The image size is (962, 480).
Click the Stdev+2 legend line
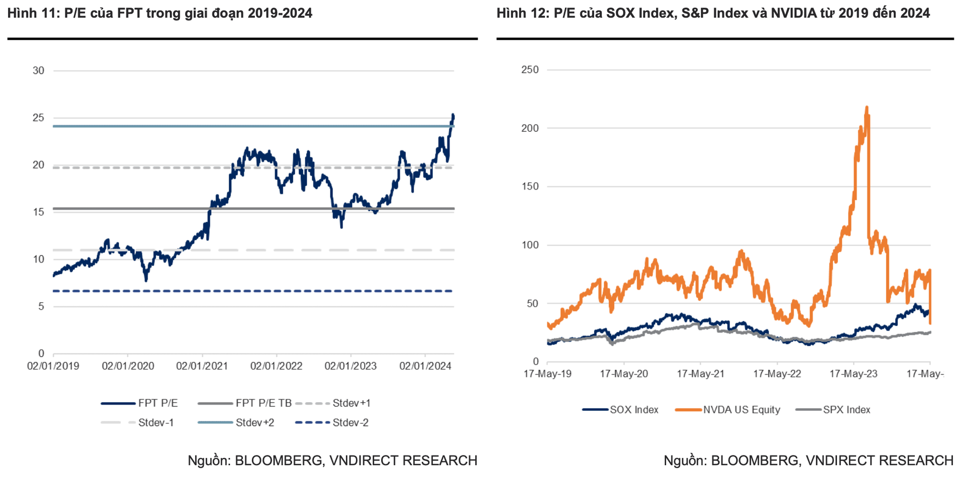pos(215,423)
